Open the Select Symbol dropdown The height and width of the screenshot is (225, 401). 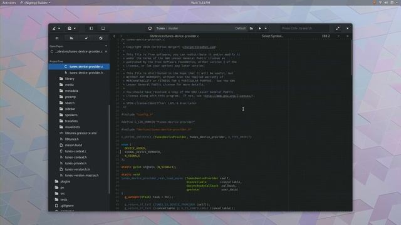273,36
